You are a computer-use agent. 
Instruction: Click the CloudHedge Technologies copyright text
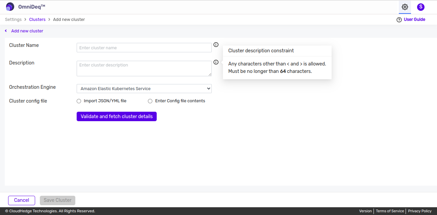tap(50, 211)
